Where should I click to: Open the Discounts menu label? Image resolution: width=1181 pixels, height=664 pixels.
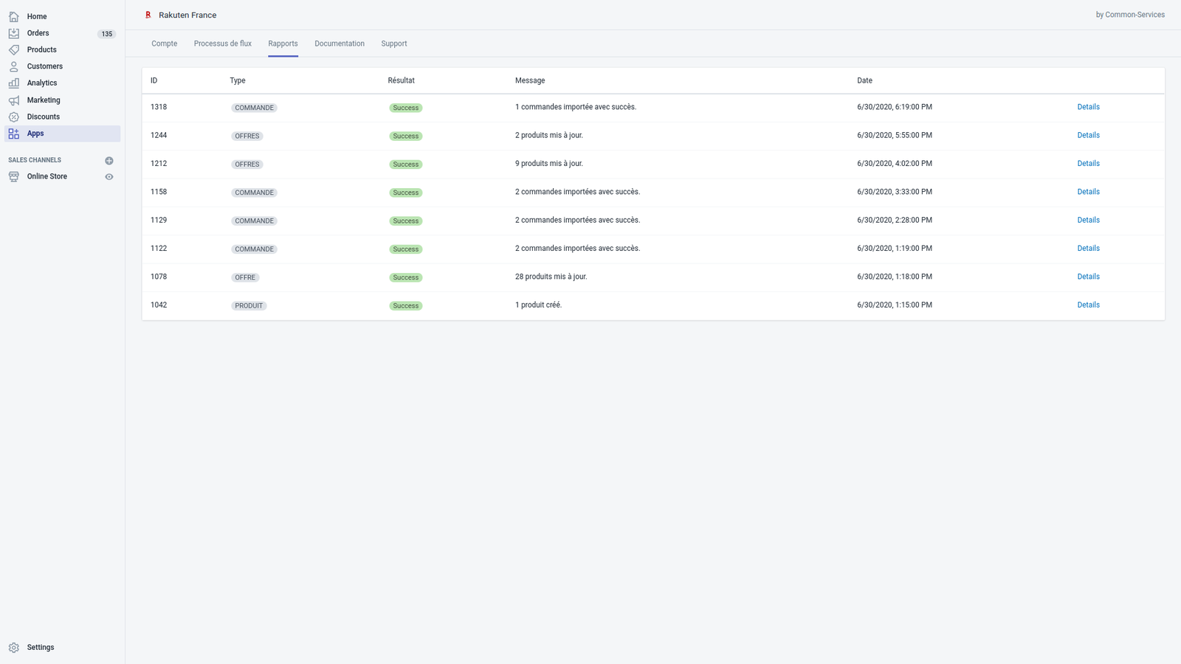(44, 117)
